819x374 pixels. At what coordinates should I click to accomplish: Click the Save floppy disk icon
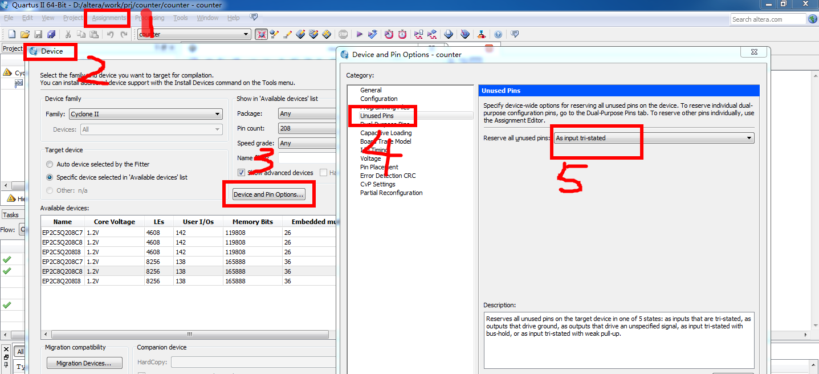[38, 34]
